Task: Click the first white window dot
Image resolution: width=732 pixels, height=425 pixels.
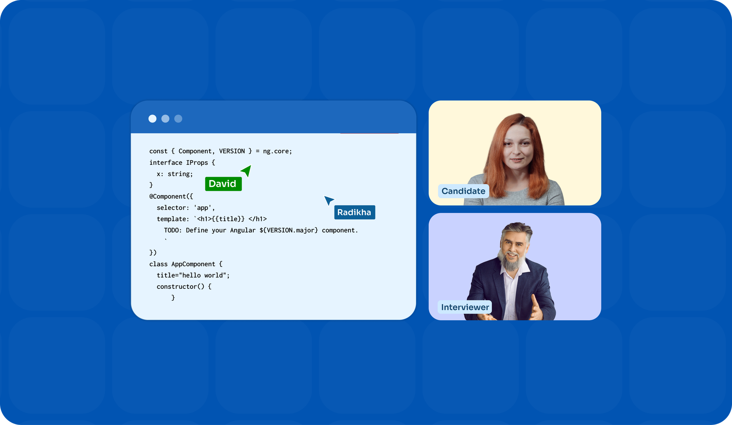Action: 153,119
